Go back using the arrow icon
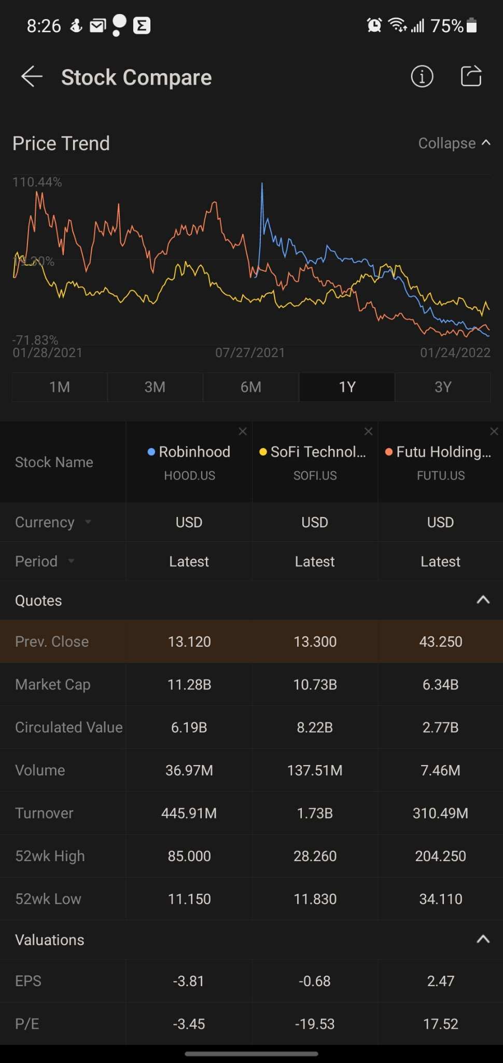Image resolution: width=503 pixels, height=1063 pixels. [32, 77]
